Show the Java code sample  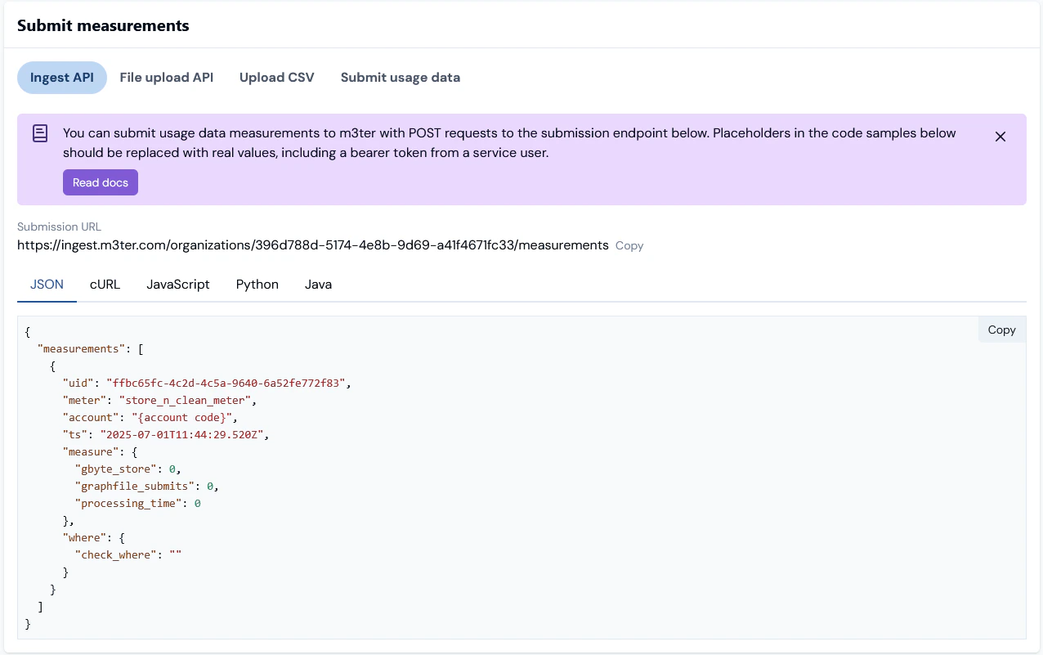[319, 285]
